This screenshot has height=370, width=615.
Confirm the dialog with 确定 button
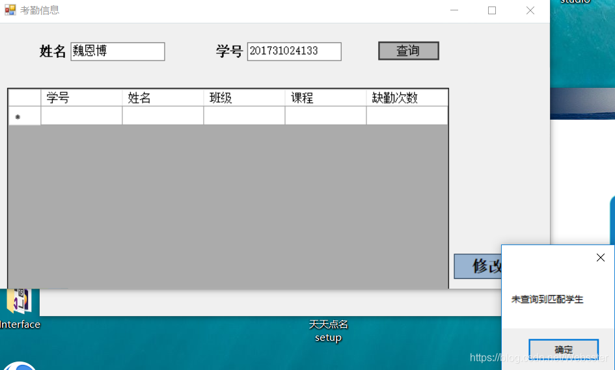point(564,349)
